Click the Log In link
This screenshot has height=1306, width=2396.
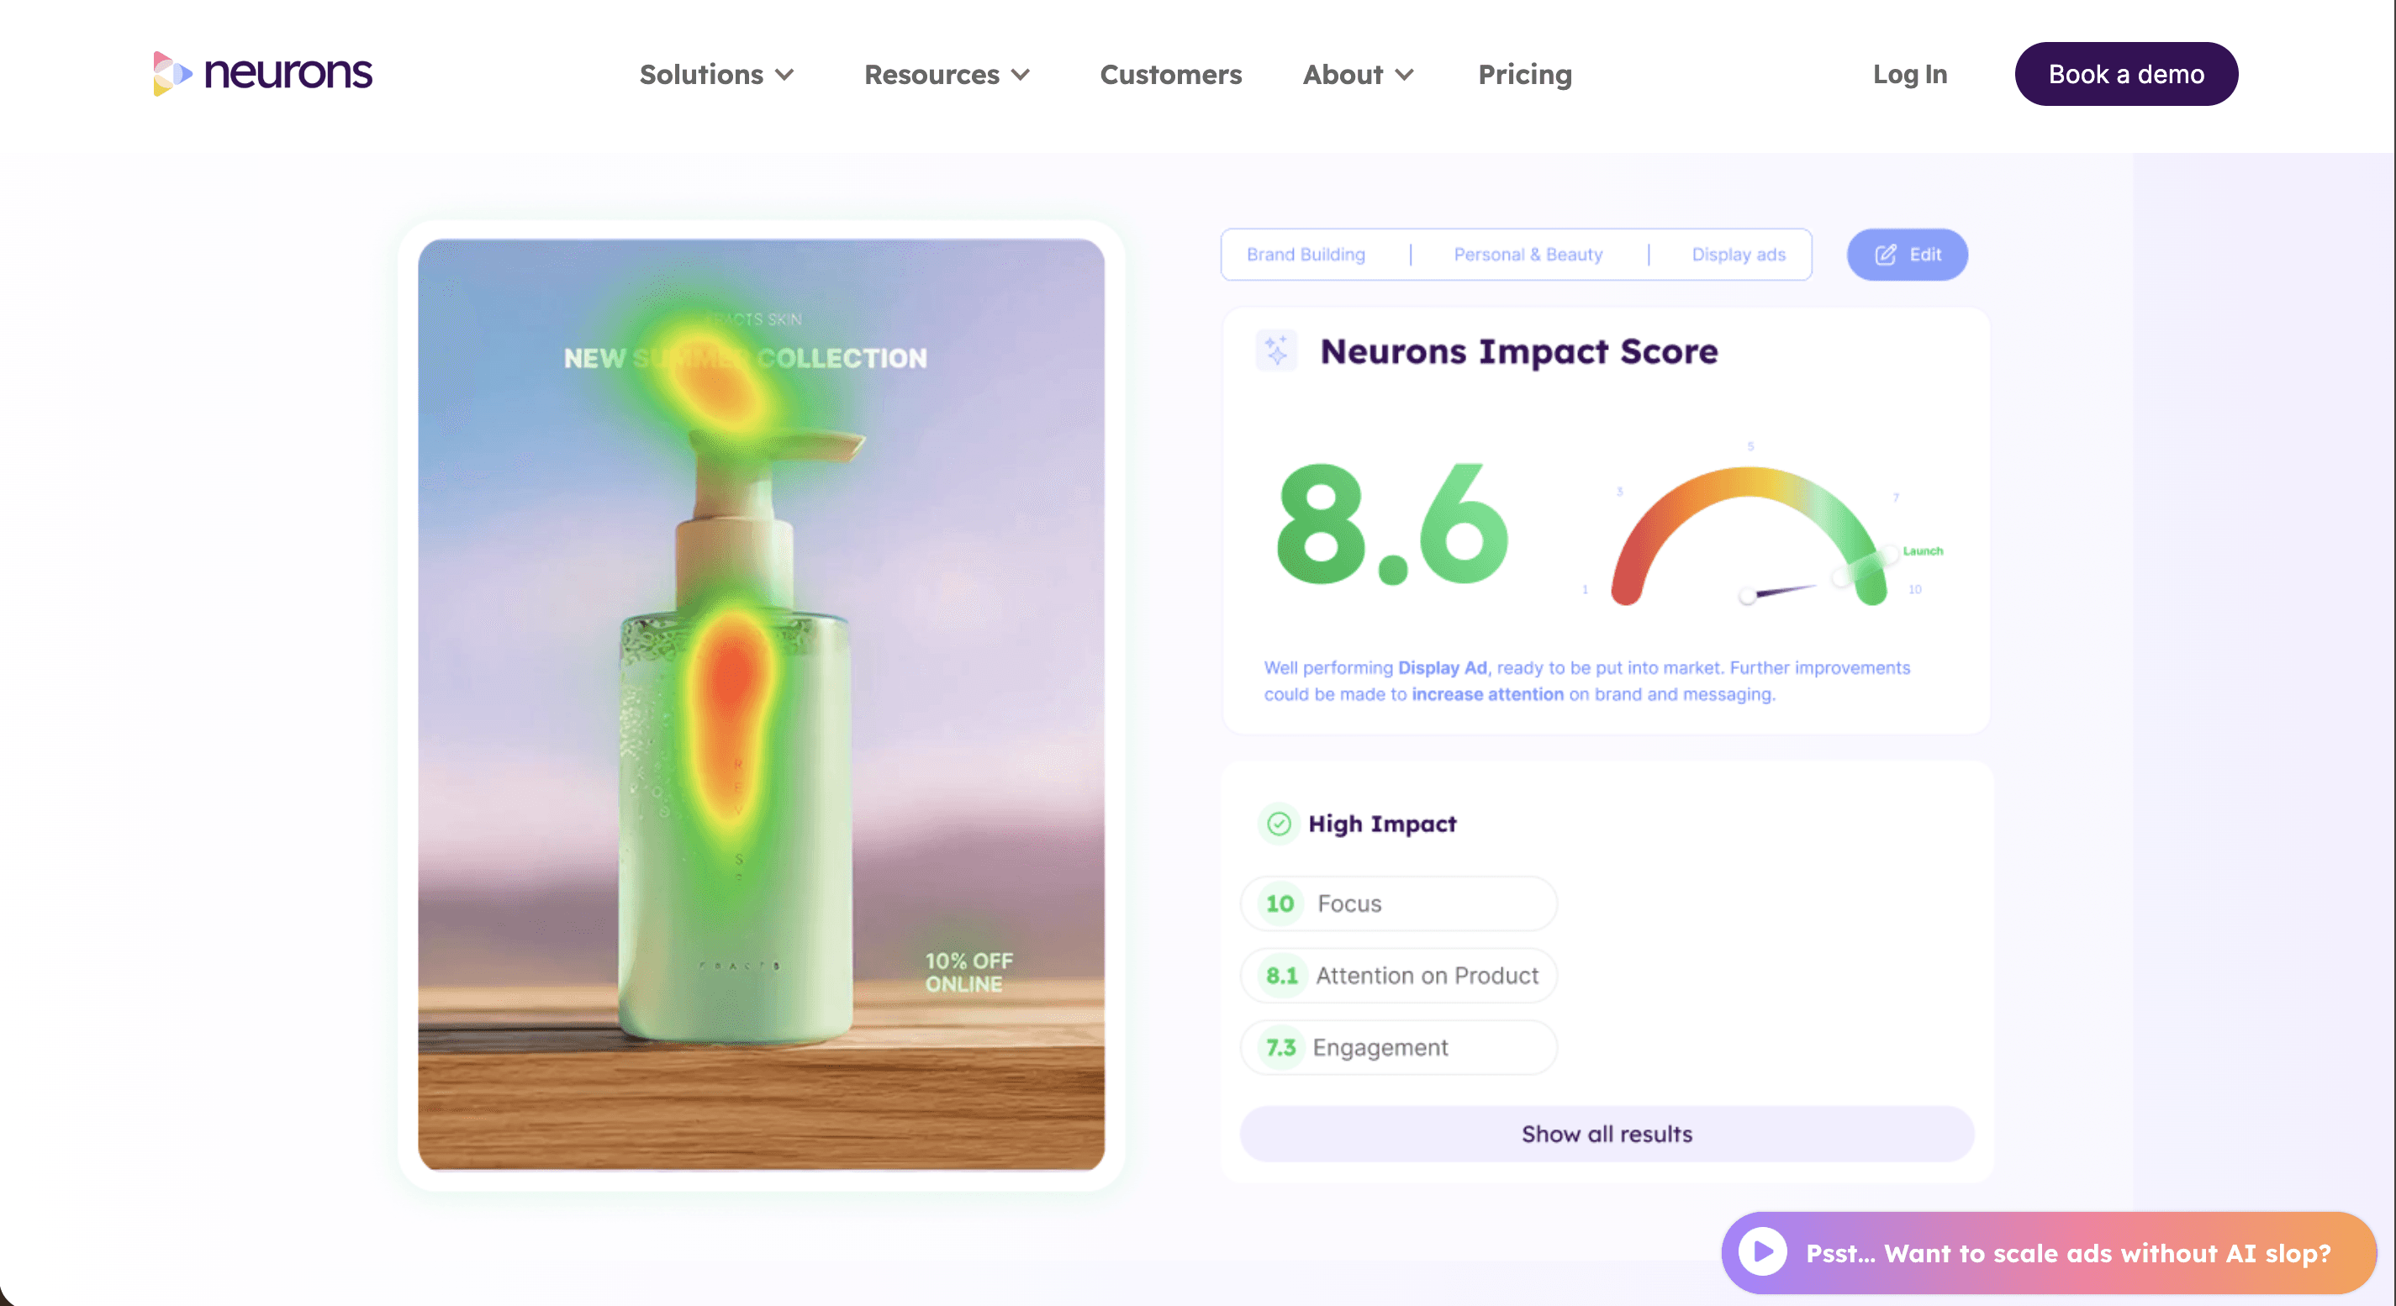click(x=1909, y=74)
